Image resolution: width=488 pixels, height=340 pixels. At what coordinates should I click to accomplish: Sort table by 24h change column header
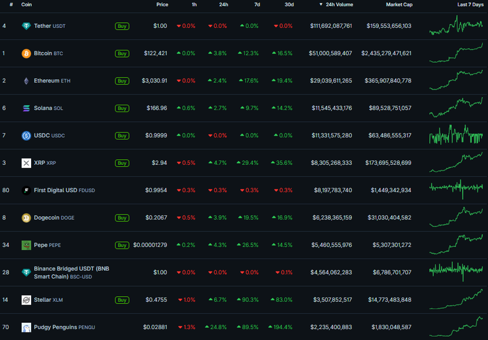point(224,4)
